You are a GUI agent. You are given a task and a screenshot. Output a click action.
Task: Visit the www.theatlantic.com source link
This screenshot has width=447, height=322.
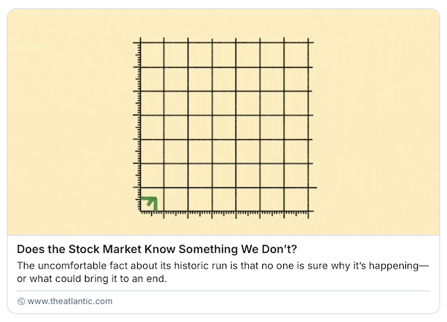[x=70, y=301]
